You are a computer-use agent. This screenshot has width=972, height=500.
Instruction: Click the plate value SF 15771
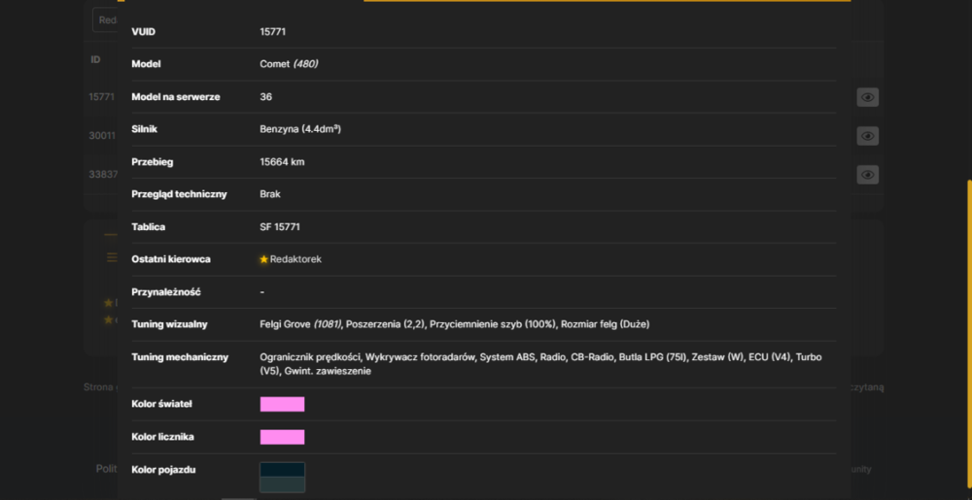click(280, 227)
